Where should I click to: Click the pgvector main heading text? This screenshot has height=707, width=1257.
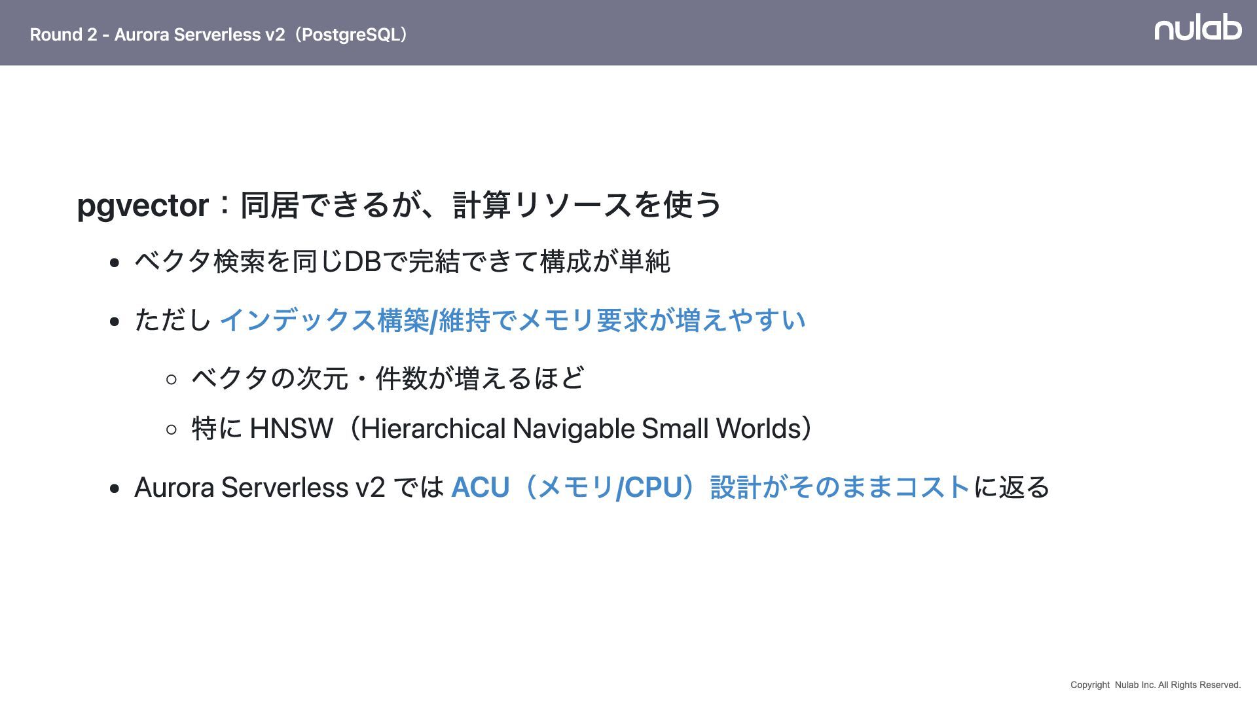pos(143,206)
